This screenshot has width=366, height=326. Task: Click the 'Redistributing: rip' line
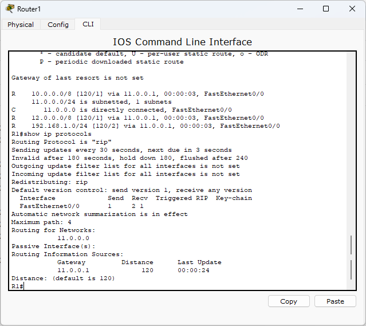click(x=49, y=182)
